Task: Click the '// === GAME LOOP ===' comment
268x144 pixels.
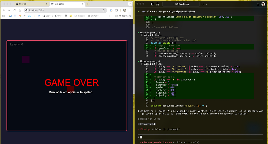Action: [x=165, y=27]
